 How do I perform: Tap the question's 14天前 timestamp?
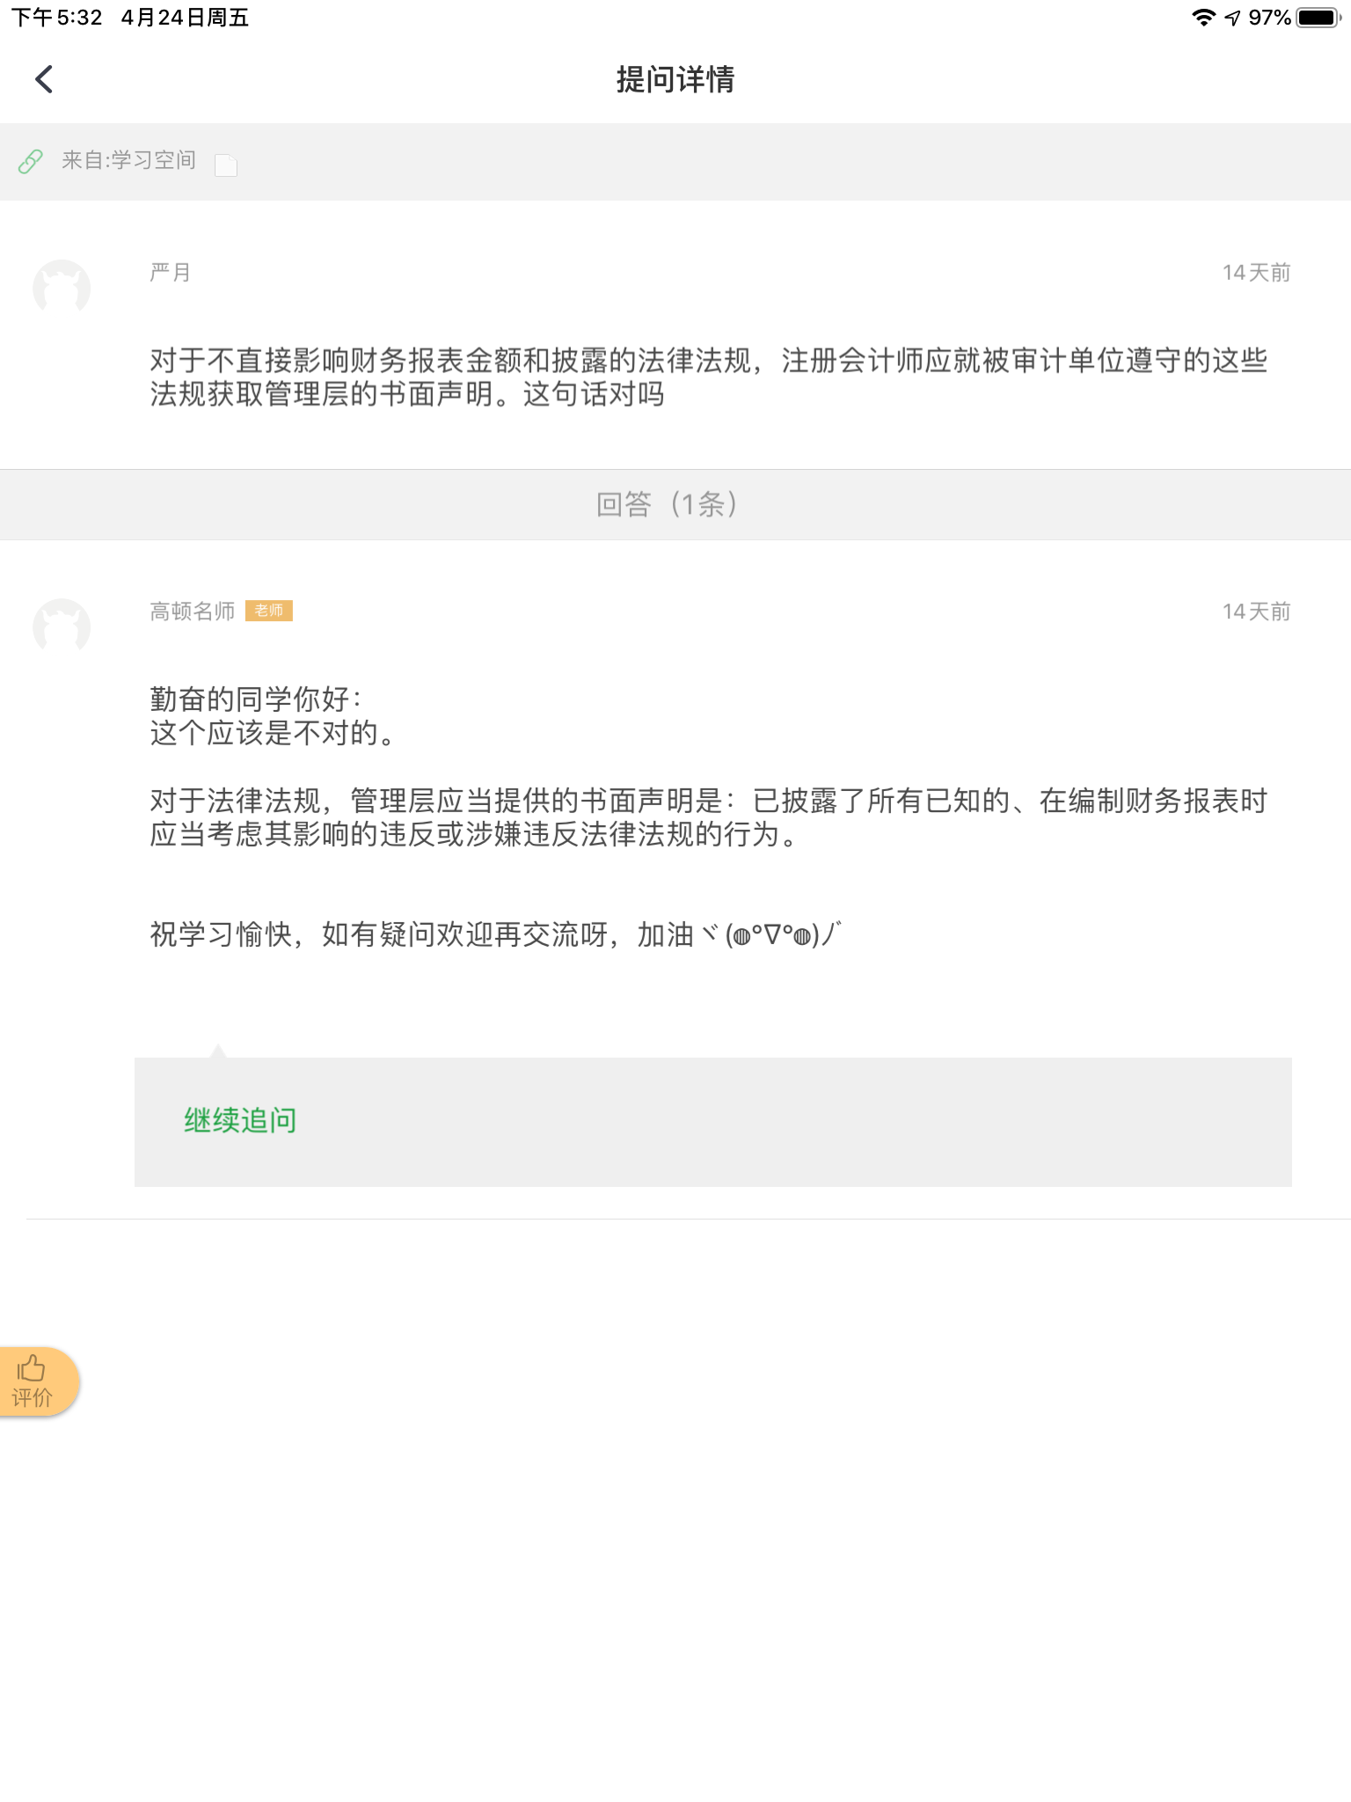(x=1255, y=273)
